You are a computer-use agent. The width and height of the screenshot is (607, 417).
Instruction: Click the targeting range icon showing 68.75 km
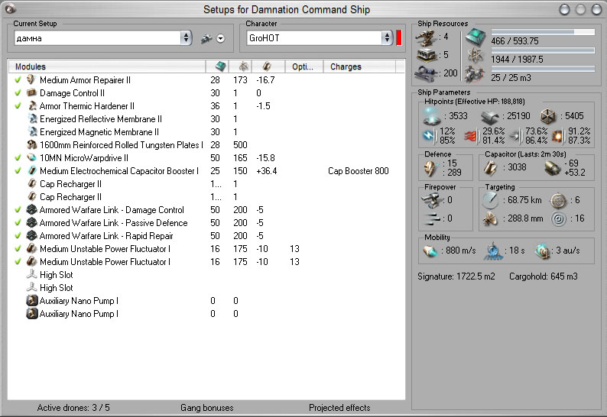coord(490,200)
